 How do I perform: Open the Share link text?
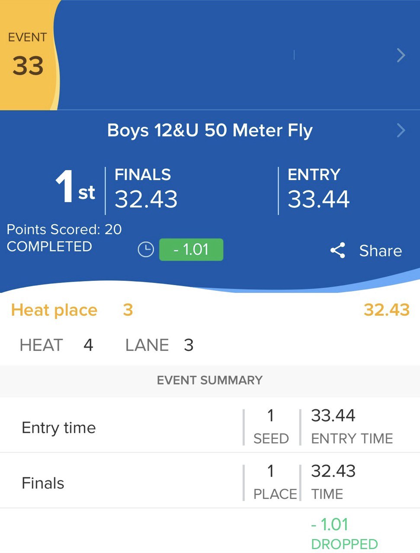(x=380, y=251)
